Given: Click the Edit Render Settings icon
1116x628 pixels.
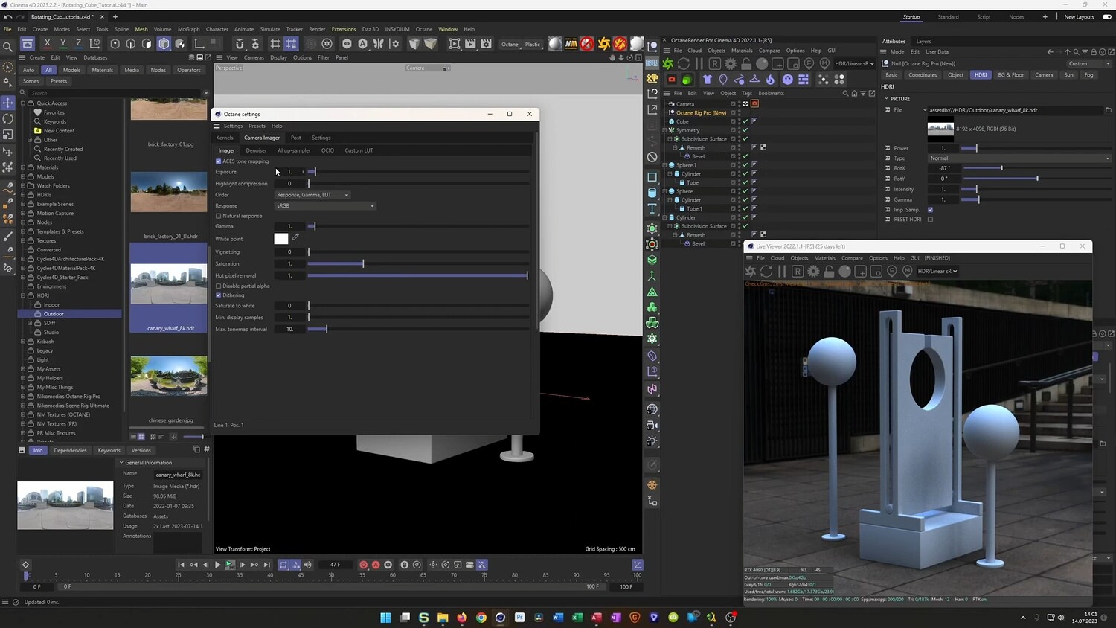Looking at the screenshot, I should click(x=486, y=44).
